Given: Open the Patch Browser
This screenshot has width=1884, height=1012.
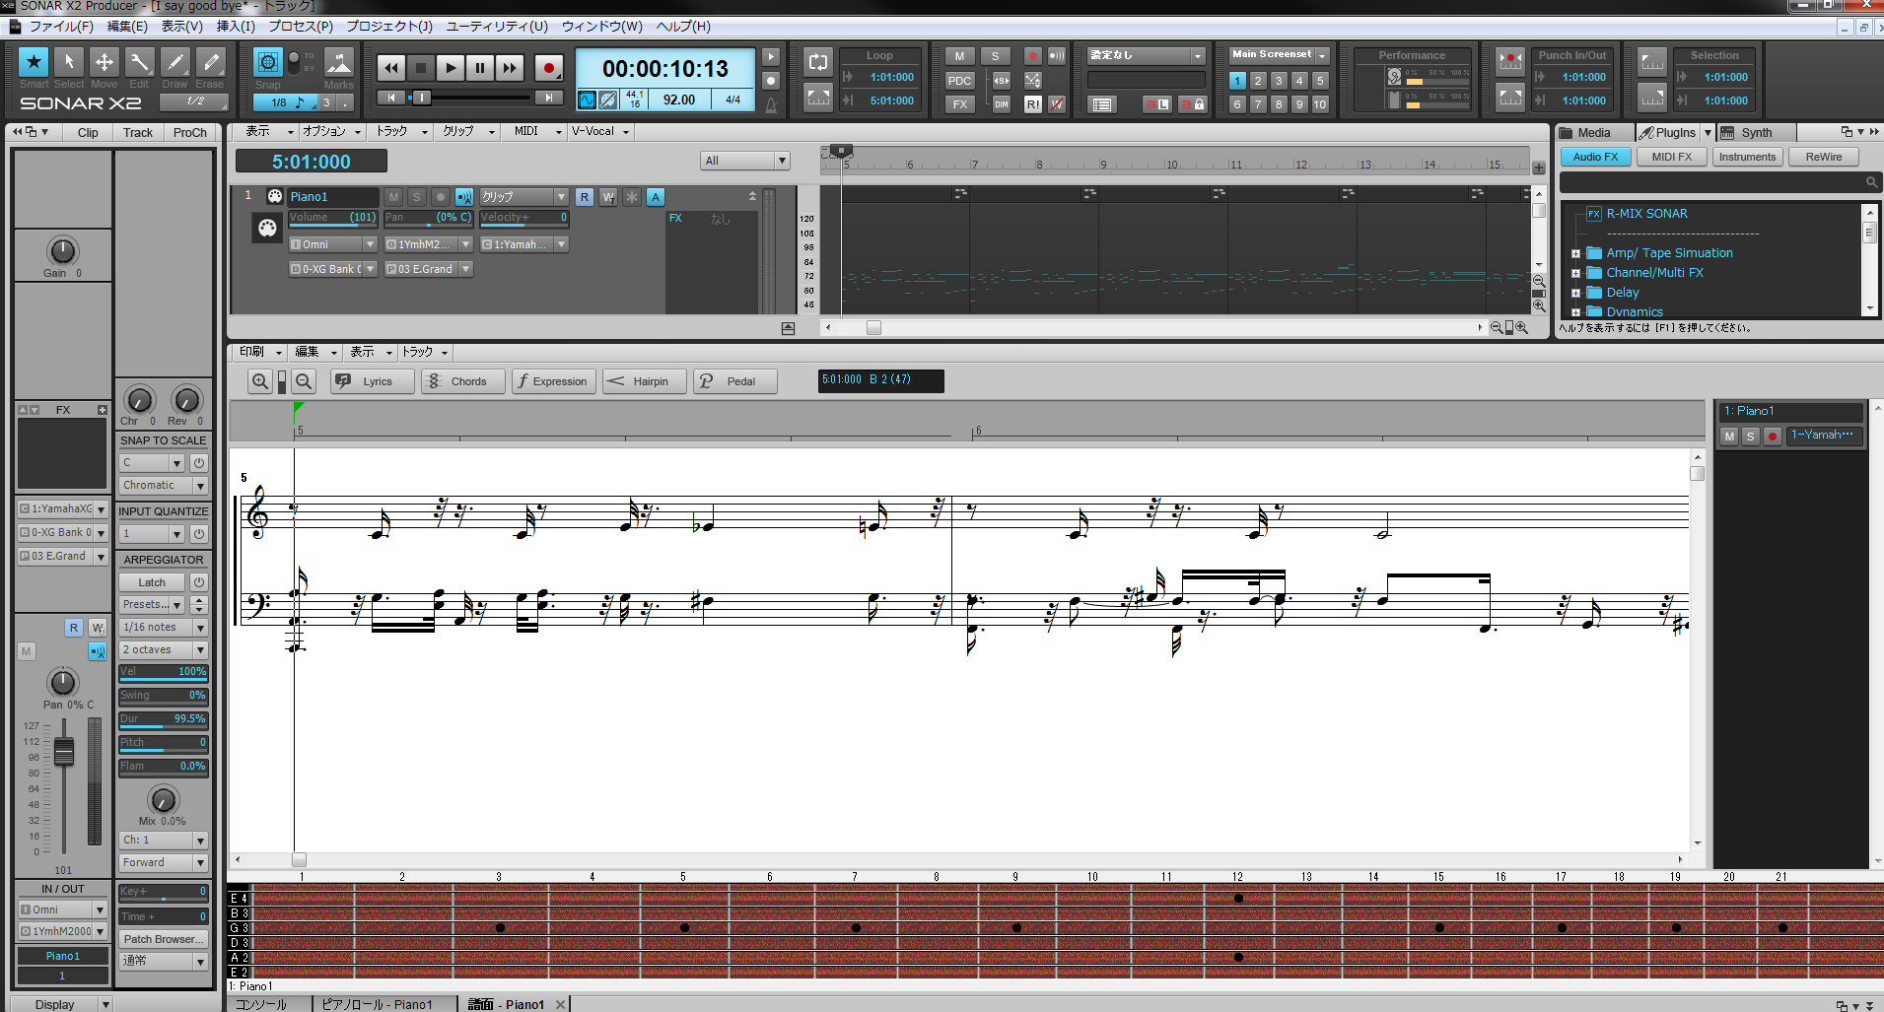Looking at the screenshot, I should click(164, 939).
